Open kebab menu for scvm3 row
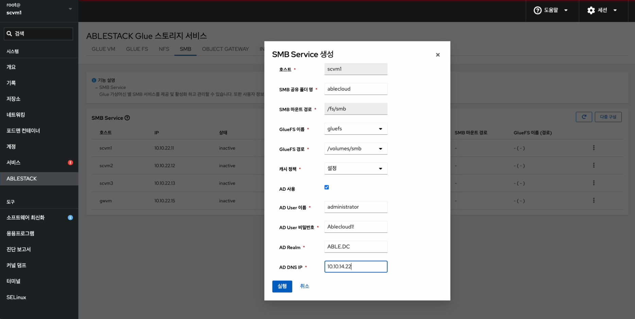 click(x=594, y=183)
